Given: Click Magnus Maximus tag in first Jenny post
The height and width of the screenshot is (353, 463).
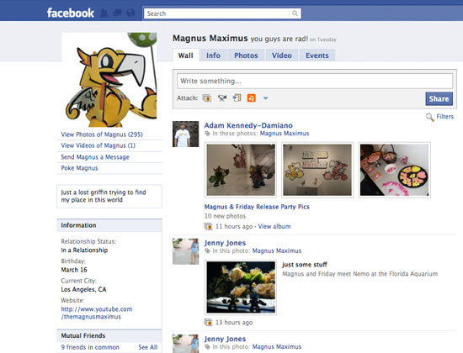Looking at the screenshot, I should pos(277,251).
